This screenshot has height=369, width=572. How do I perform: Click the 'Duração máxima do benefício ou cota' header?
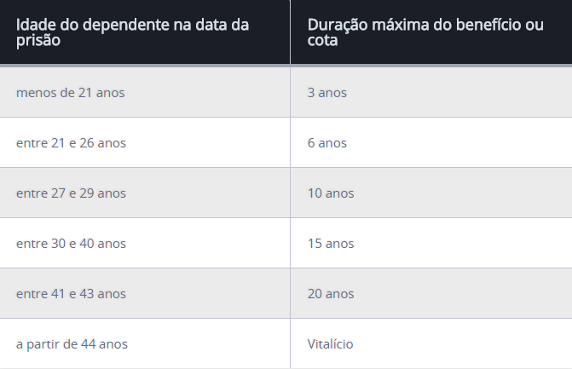[425, 32]
